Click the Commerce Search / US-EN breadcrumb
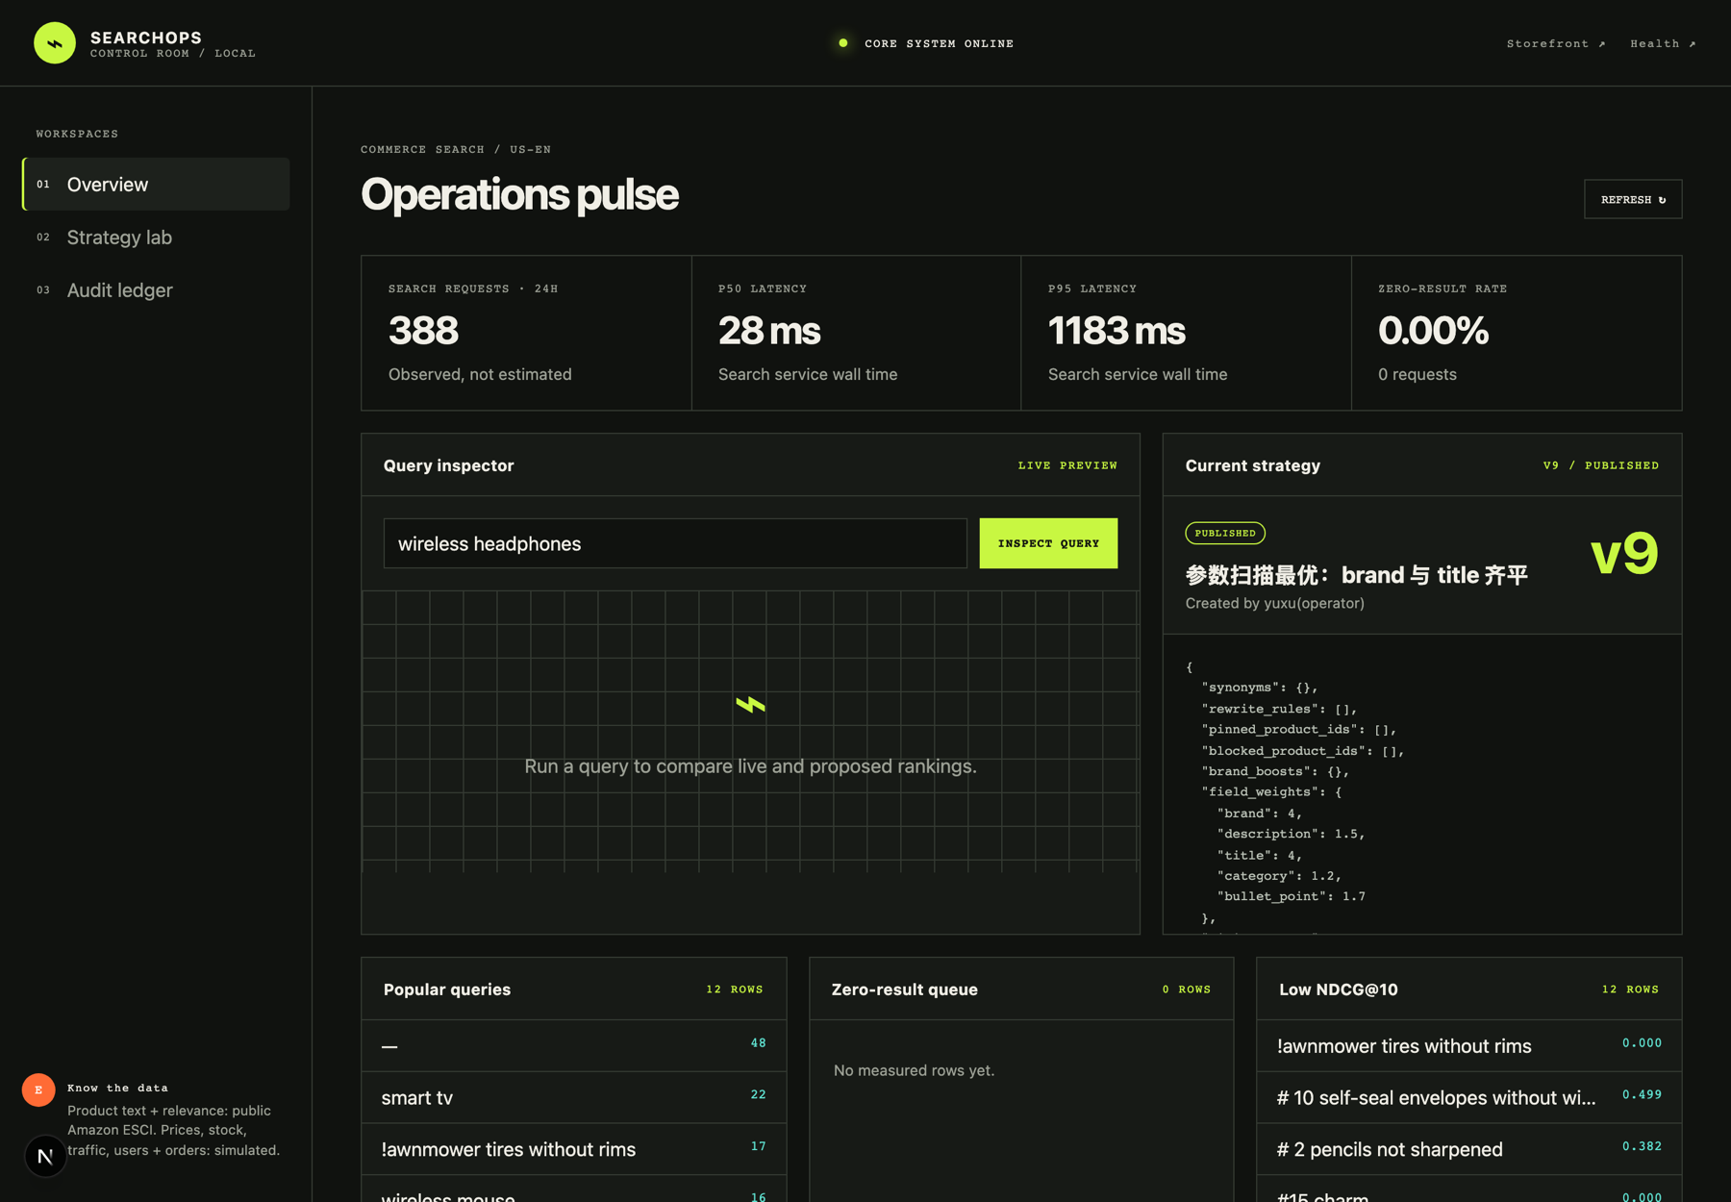Screen dimensions: 1731x1202 [456, 149]
